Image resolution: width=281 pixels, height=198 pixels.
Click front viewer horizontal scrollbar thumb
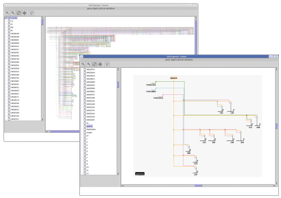pyautogui.click(x=198, y=185)
